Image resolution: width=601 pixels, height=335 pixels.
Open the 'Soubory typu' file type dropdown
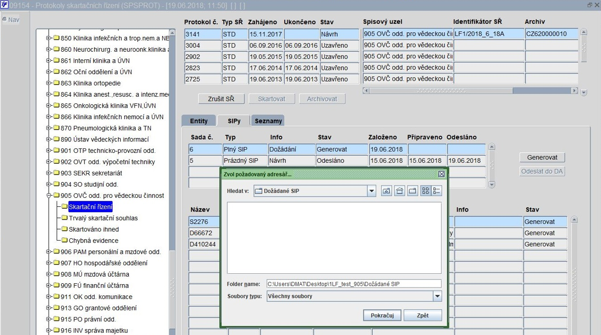pos(437,296)
